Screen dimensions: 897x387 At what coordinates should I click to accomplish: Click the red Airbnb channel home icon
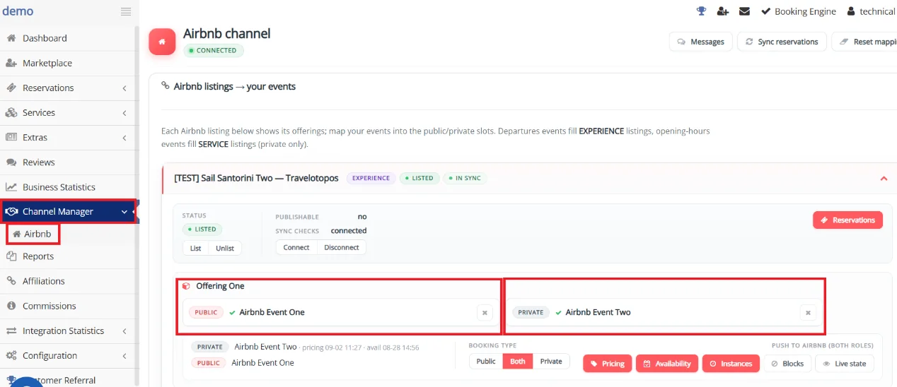pyautogui.click(x=162, y=42)
